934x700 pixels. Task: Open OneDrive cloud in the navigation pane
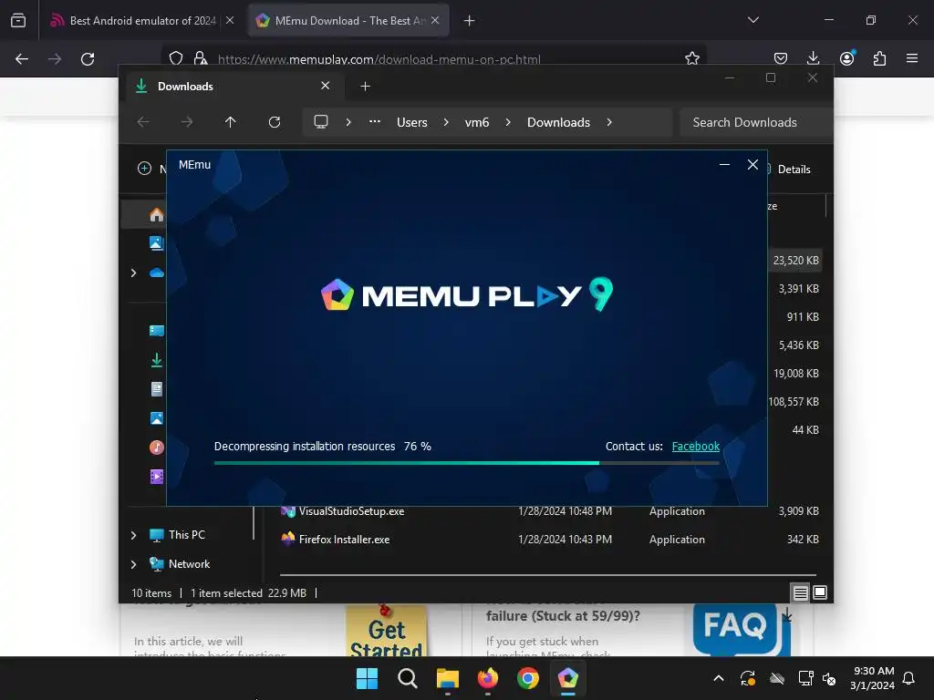(157, 273)
